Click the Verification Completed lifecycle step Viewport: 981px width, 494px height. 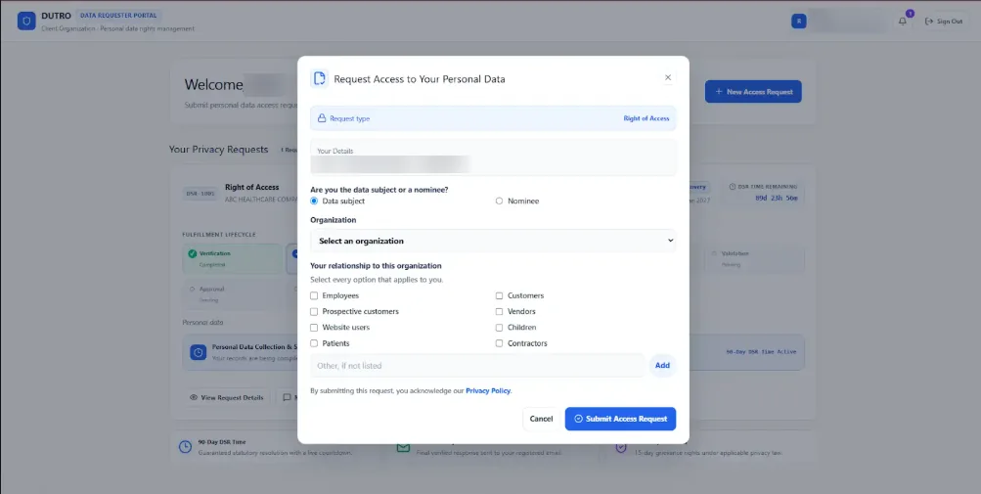(x=232, y=258)
